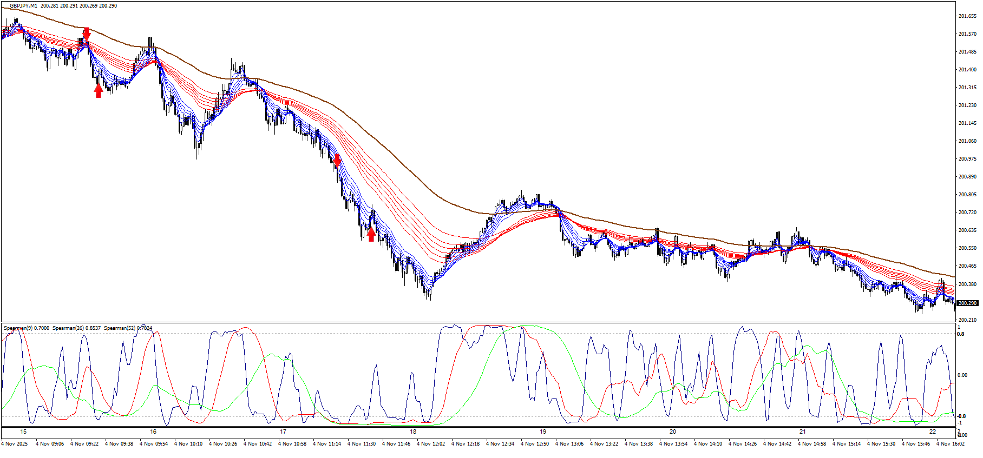Click hour marker 15 in bottom strip
The height and width of the screenshot is (458, 983).
pos(23,432)
